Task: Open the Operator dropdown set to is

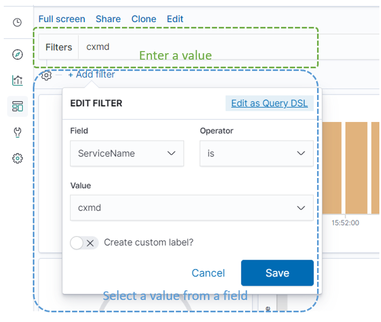Action: pos(256,153)
